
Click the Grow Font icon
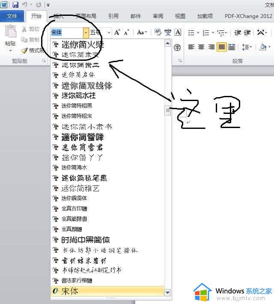(117, 32)
